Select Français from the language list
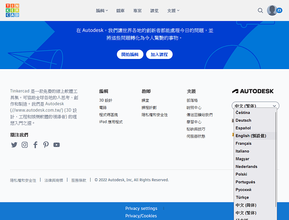The height and width of the screenshot is (220, 289). click(255, 143)
